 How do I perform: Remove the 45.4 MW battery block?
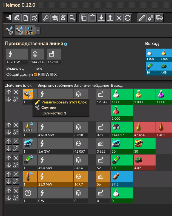click(16, 158)
